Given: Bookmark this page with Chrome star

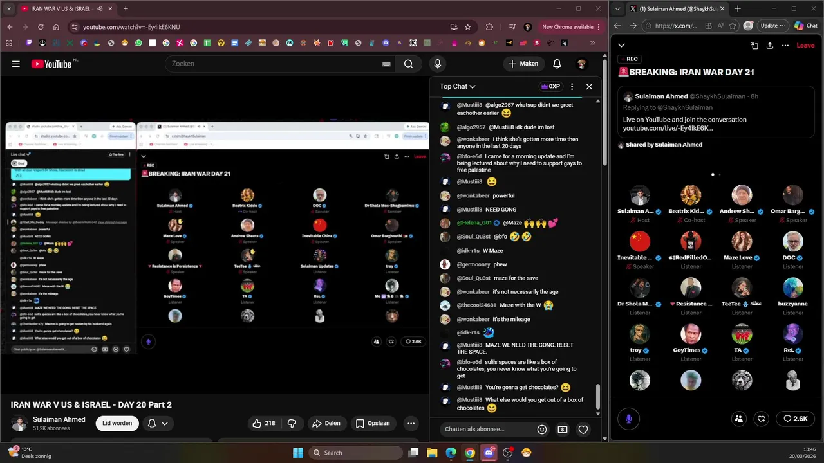Looking at the screenshot, I should 468,27.
